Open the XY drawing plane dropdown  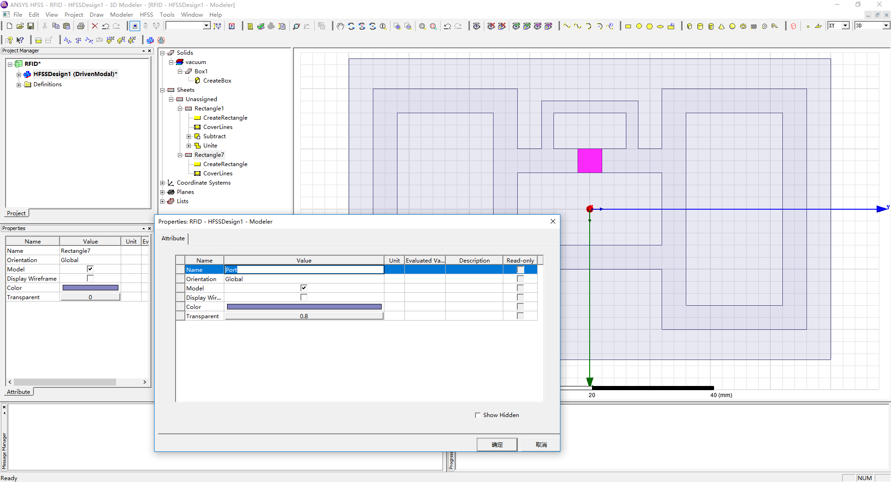coord(845,26)
